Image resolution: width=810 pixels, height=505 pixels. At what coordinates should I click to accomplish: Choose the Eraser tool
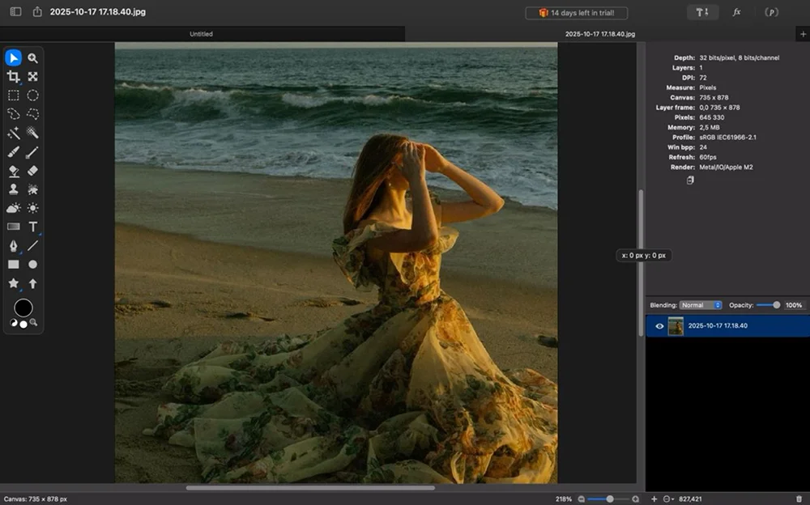click(x=33, y=171)
